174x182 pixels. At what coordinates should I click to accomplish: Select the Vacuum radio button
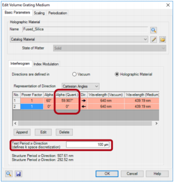coord(74,74)
